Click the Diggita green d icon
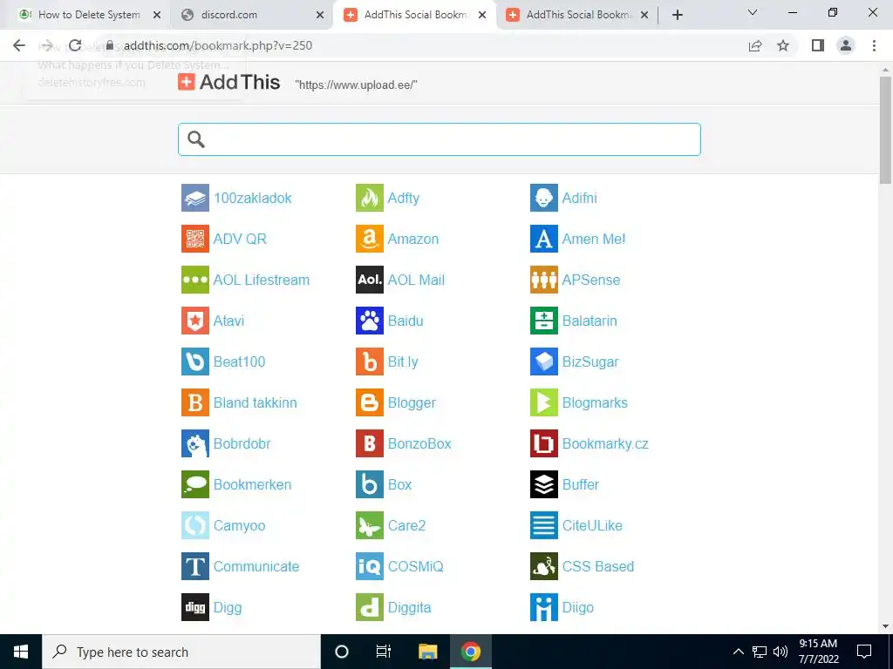 [x=369, y=607]
